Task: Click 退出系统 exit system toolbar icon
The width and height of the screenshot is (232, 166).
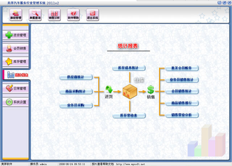Action: [x=92, y=15]
